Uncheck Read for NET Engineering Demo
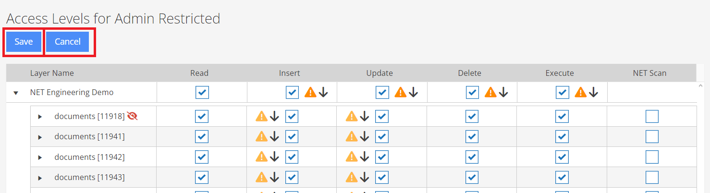 point(202,92)
